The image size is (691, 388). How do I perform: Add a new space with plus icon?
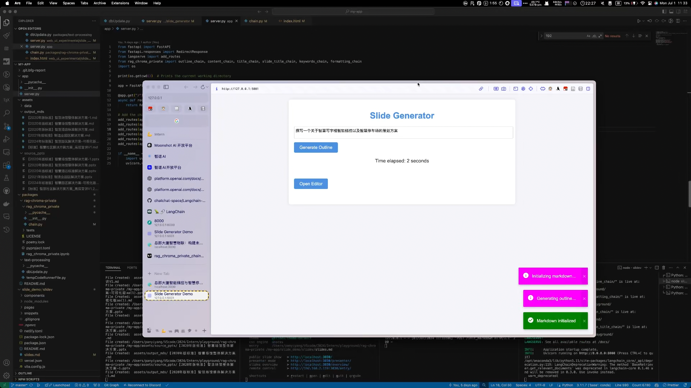[x=204, y=331]
